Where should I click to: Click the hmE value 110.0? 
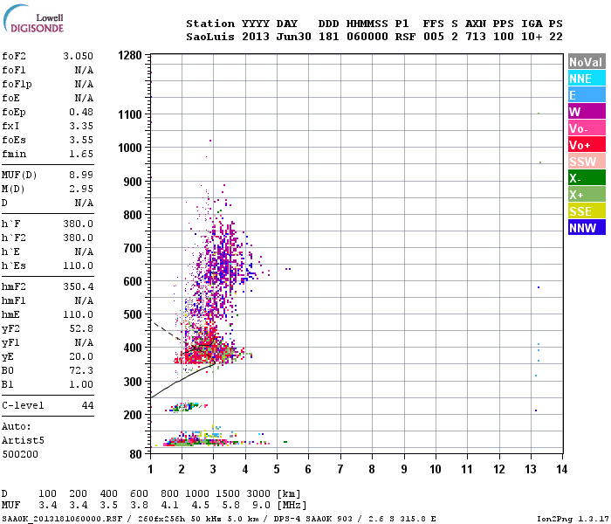click(x=78, y=314)
